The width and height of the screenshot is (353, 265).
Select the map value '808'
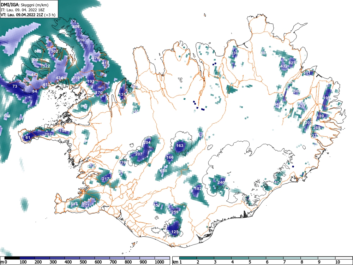point(38,51)
